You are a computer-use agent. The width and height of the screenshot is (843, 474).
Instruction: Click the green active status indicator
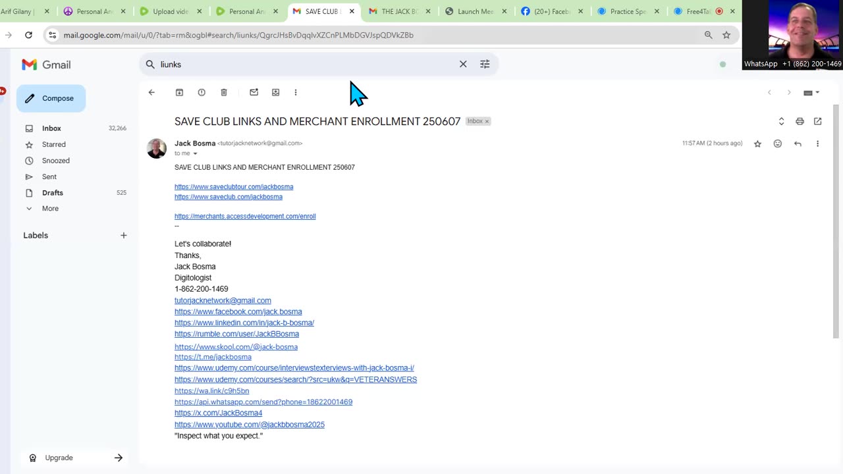click(x=722, y=65)
